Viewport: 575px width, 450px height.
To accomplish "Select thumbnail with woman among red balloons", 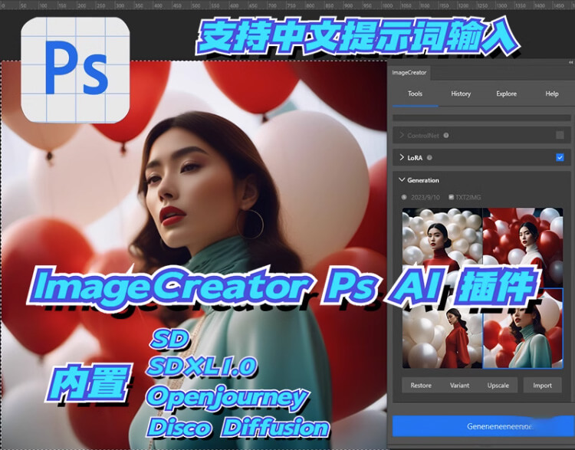I will (x=523, y=235).
